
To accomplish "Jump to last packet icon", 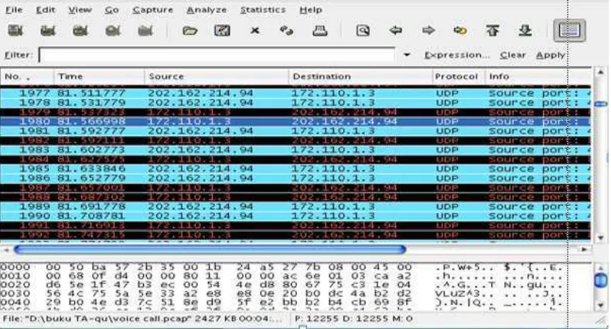I will click(525, 30).
